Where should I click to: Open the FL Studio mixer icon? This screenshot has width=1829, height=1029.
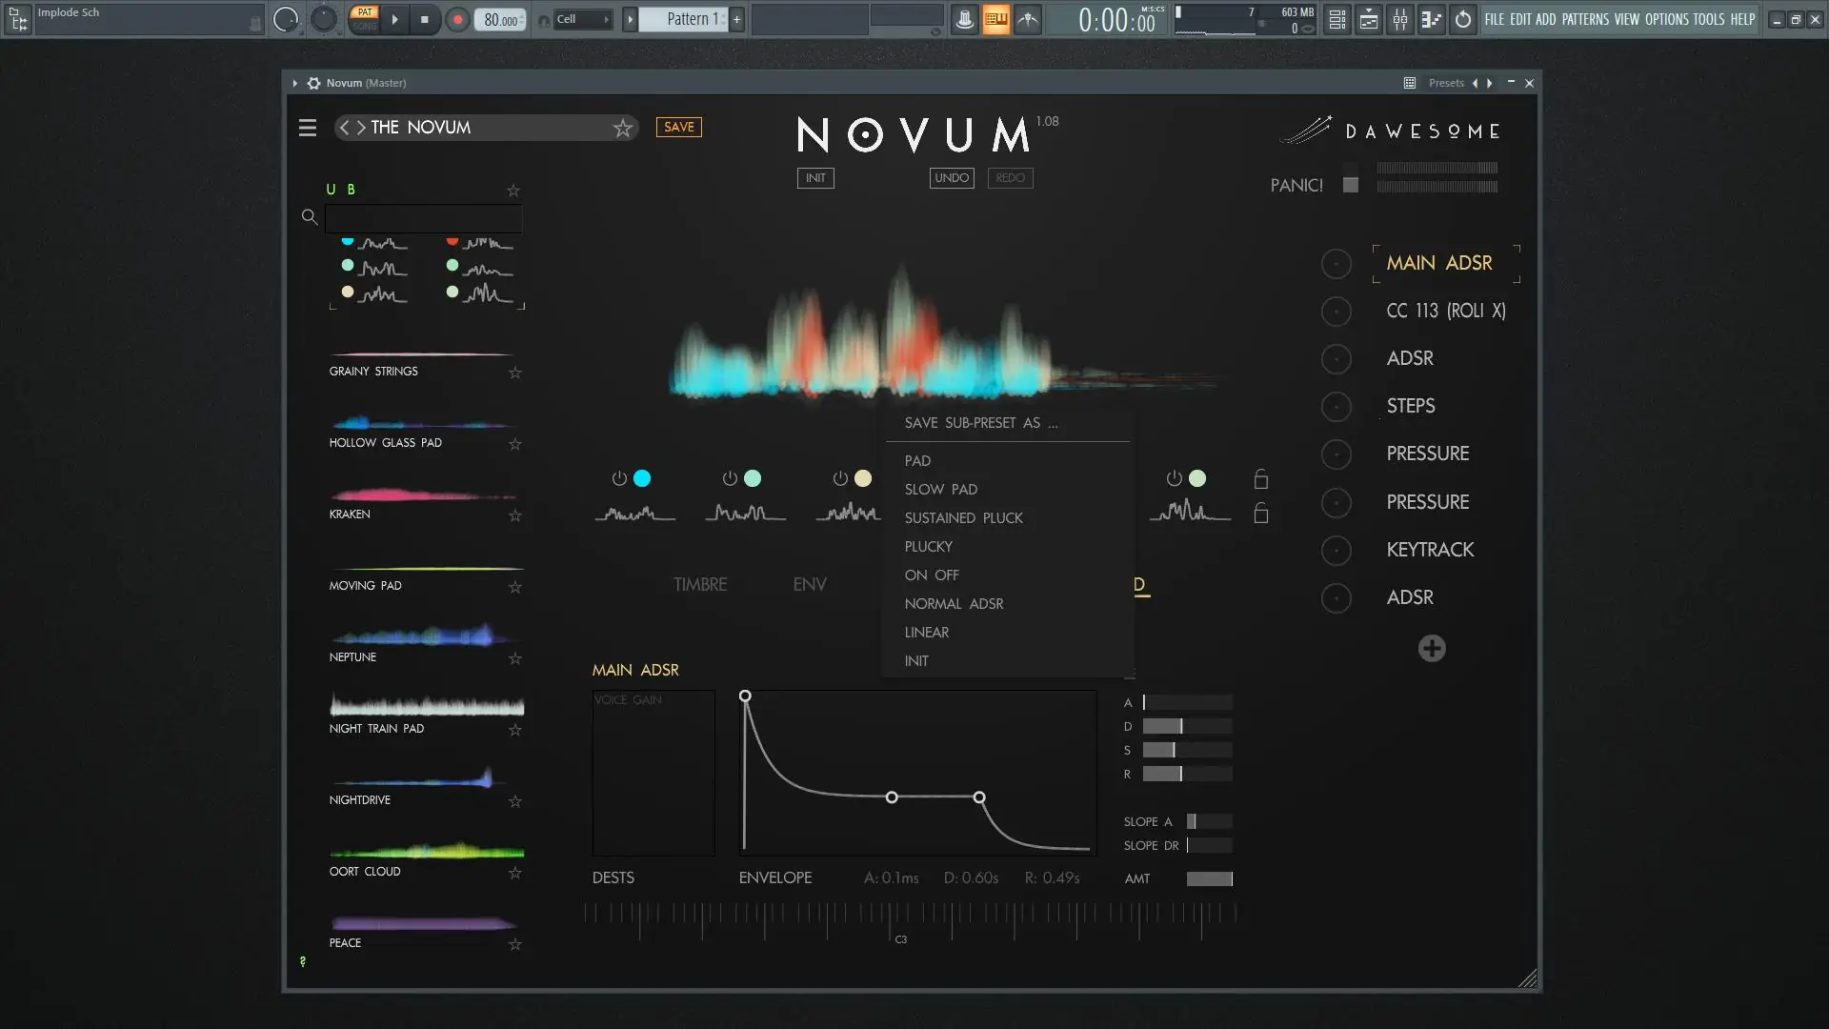[1399, 19]
